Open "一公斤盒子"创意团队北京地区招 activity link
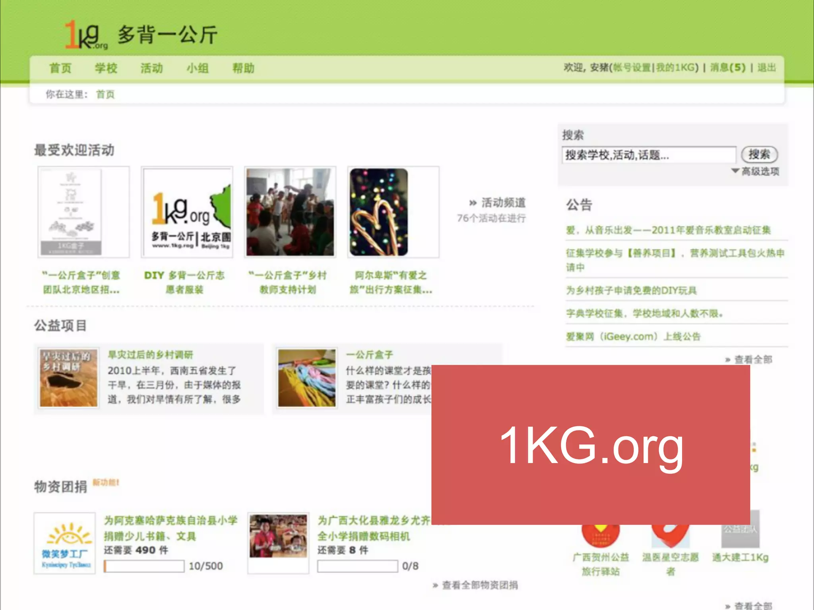The height and width of the screenshot is (610, 814). [x=81, y=282]
